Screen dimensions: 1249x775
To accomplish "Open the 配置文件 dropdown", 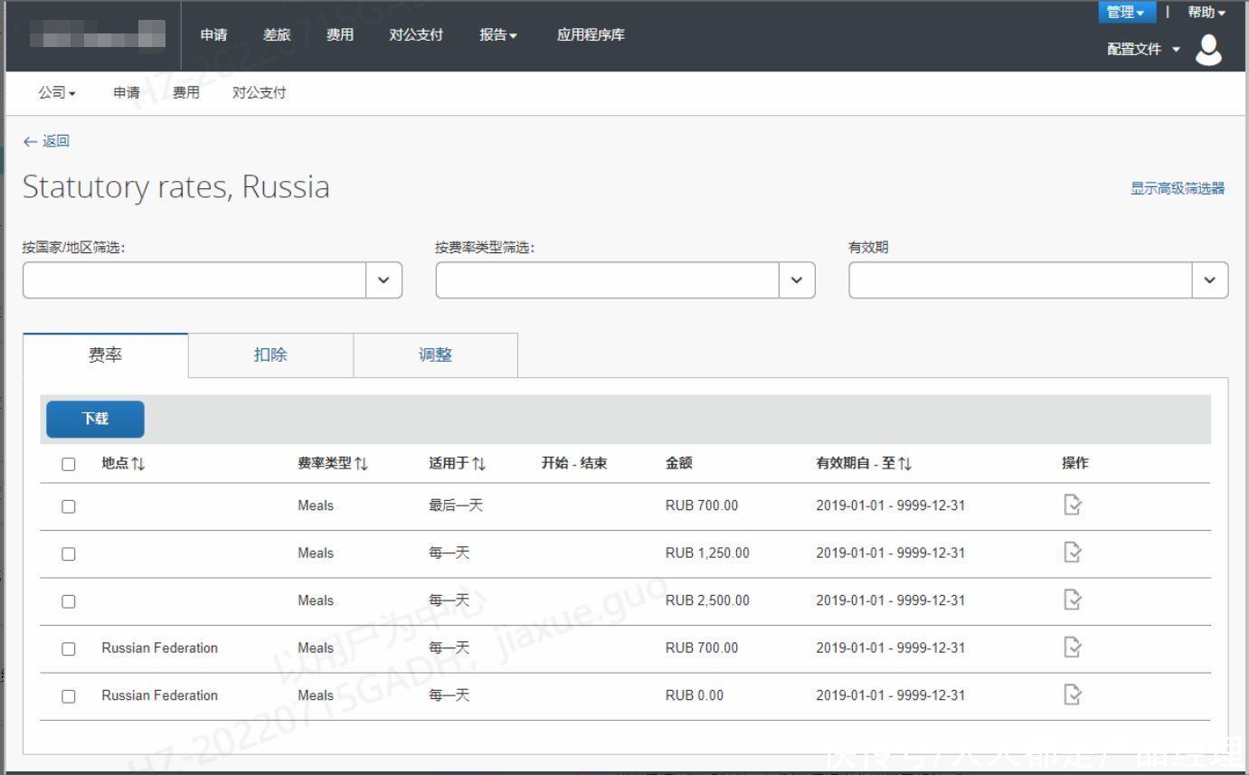I will click(1143, 50).
